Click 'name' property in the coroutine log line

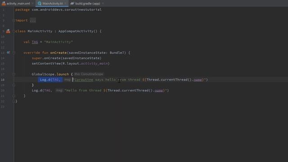pyautogui.click(x=198, y=80)
